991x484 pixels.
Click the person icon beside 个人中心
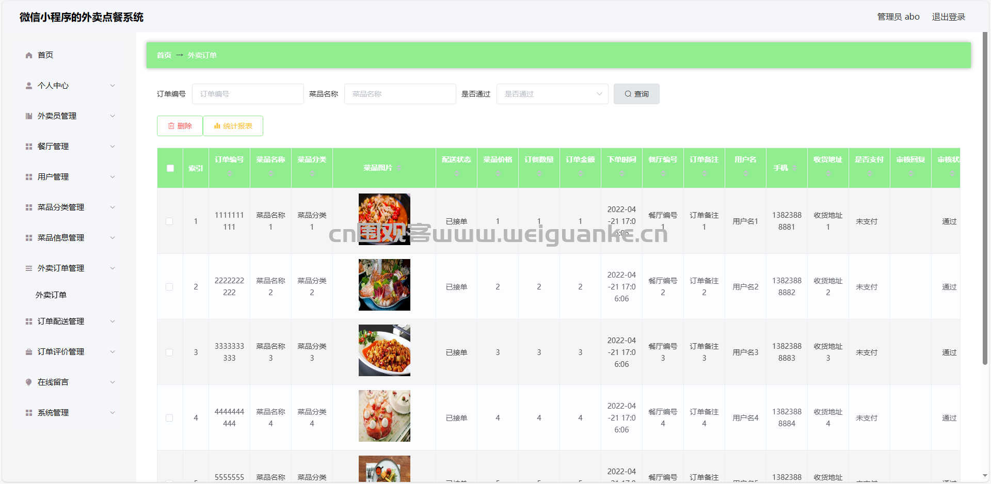click(x=29, y=86)
